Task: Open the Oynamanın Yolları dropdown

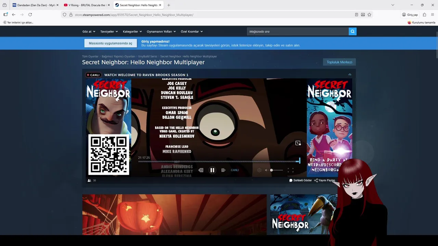Action: click(x=161, y=31)
